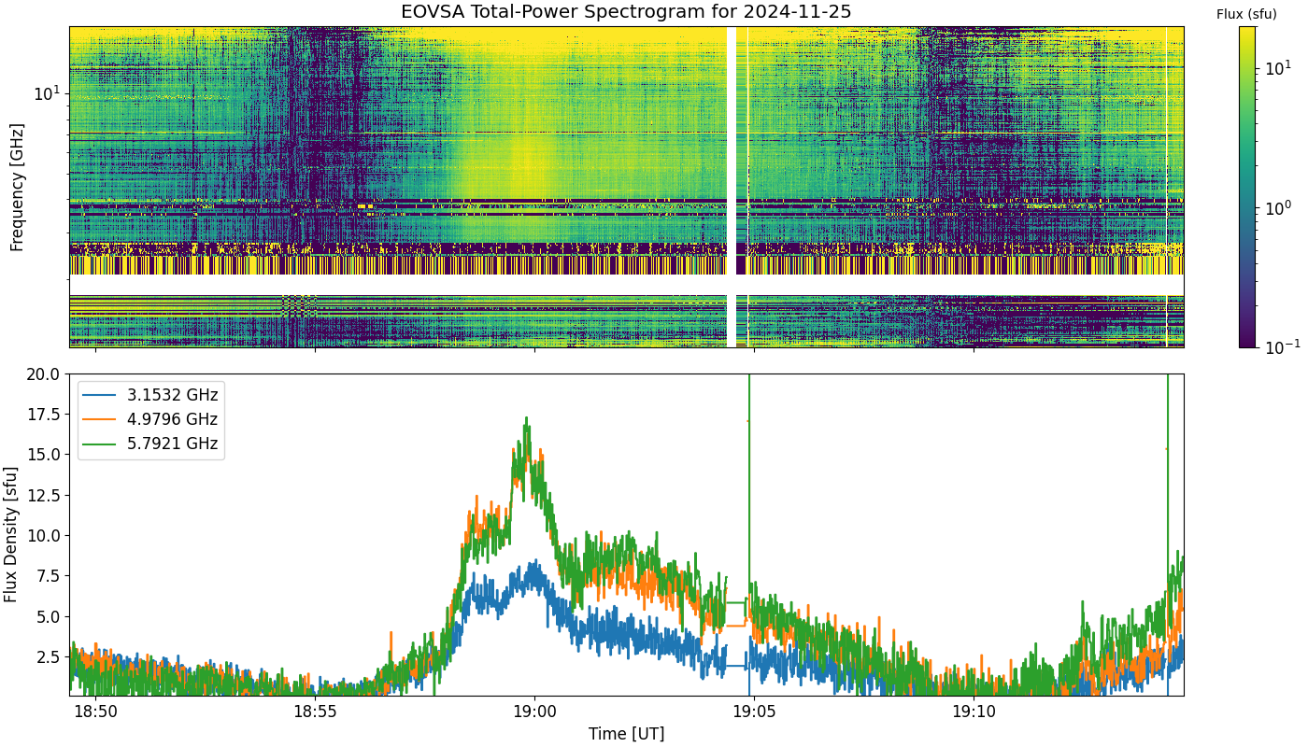Click the 20.0 flux density tick label
This screenshot has width=1308, height=747.
(44, 373)
